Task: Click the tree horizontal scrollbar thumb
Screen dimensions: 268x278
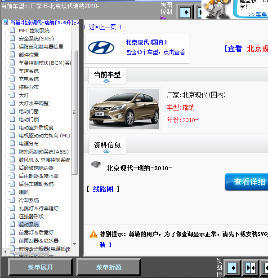Action: (29, 252)
